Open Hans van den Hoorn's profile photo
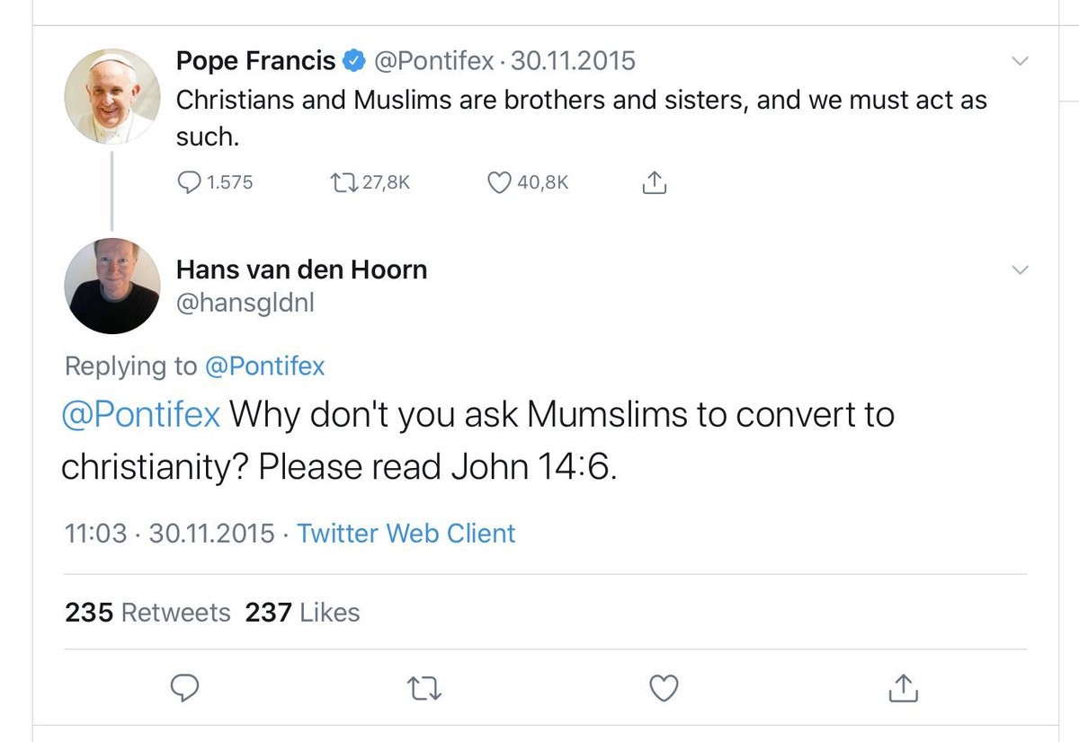Viewport: 1079px width, 742px height. [x=112, y=286]
